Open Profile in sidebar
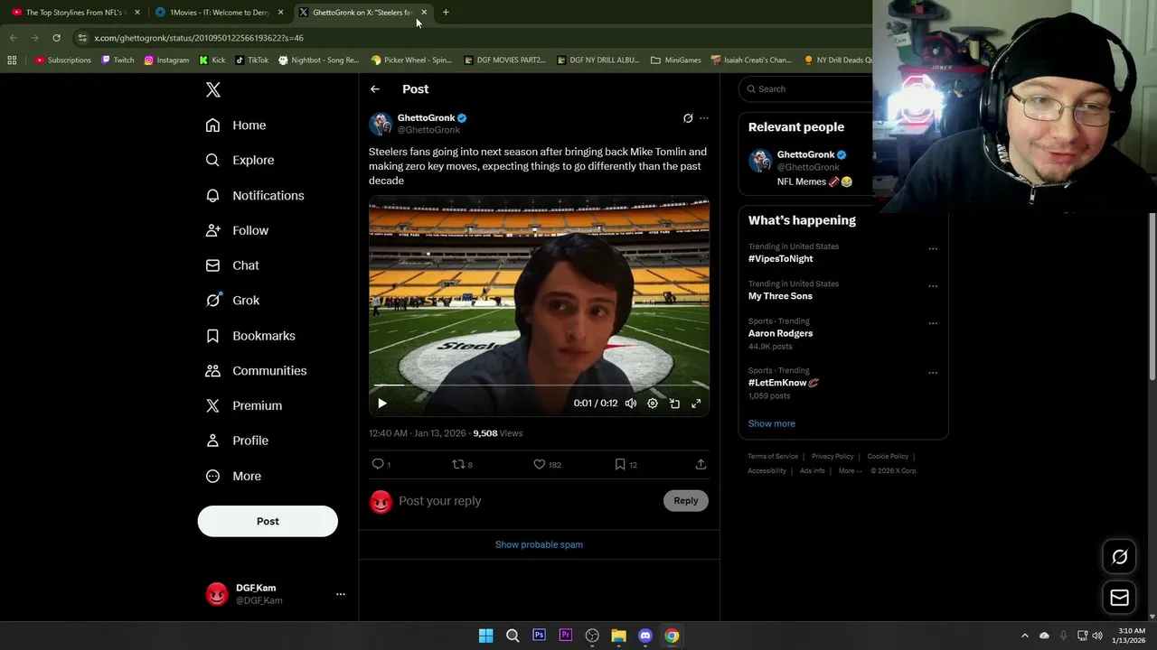The width and height of the screenshot is (1157, 650). tap(237, 441)
